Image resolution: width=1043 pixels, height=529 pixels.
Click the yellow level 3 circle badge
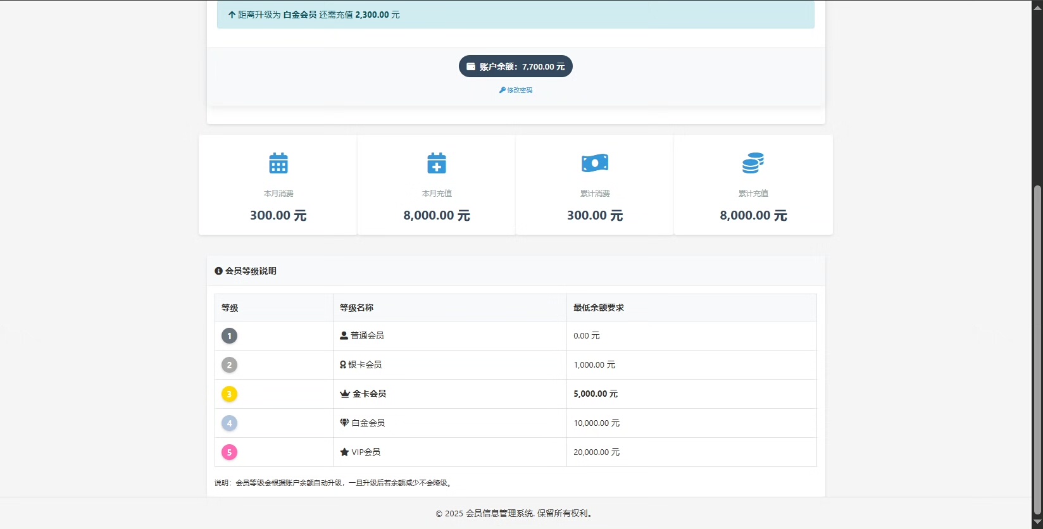229,394
